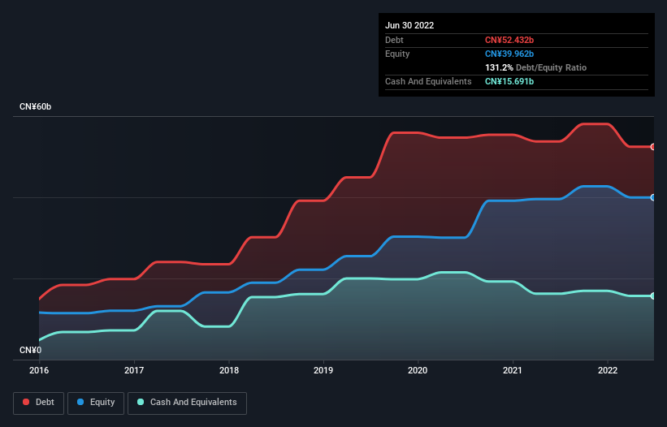Screen dimensions: 667x427
Task: Click the CN¥15.691b cash value
Action: pyautogui.click(x=509, y=81)
